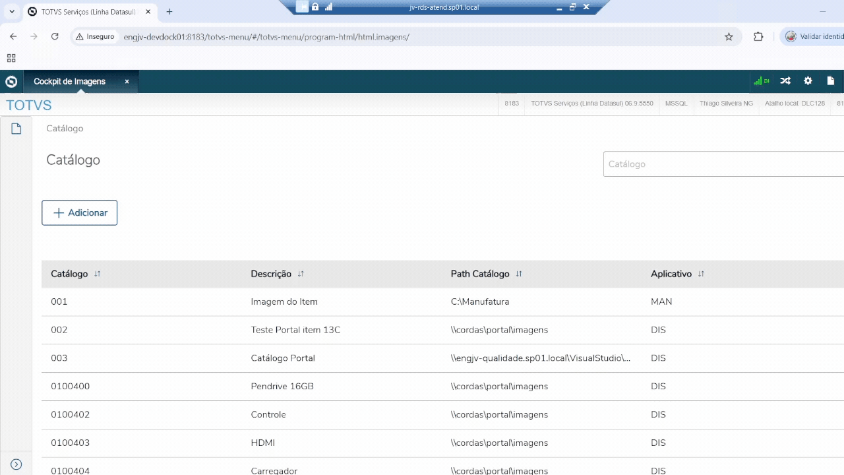Sort the table by Catálogo column
Screen dimensions: 844x475
pos(97,274)
